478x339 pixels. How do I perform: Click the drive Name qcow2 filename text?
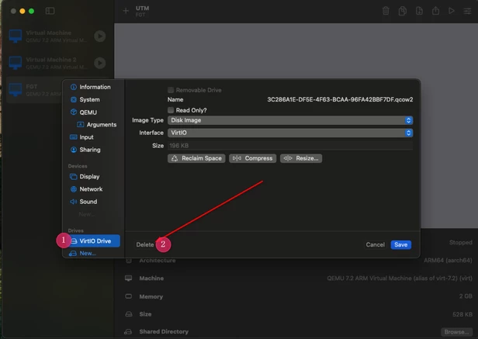click(x=340, y=100)
